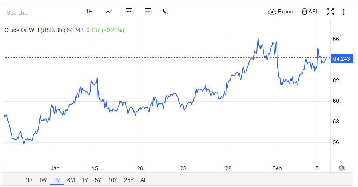Switch to the 6M time range
Image resolution: width=358 pixels, height=187 pixels.
(x=71, y=180)
